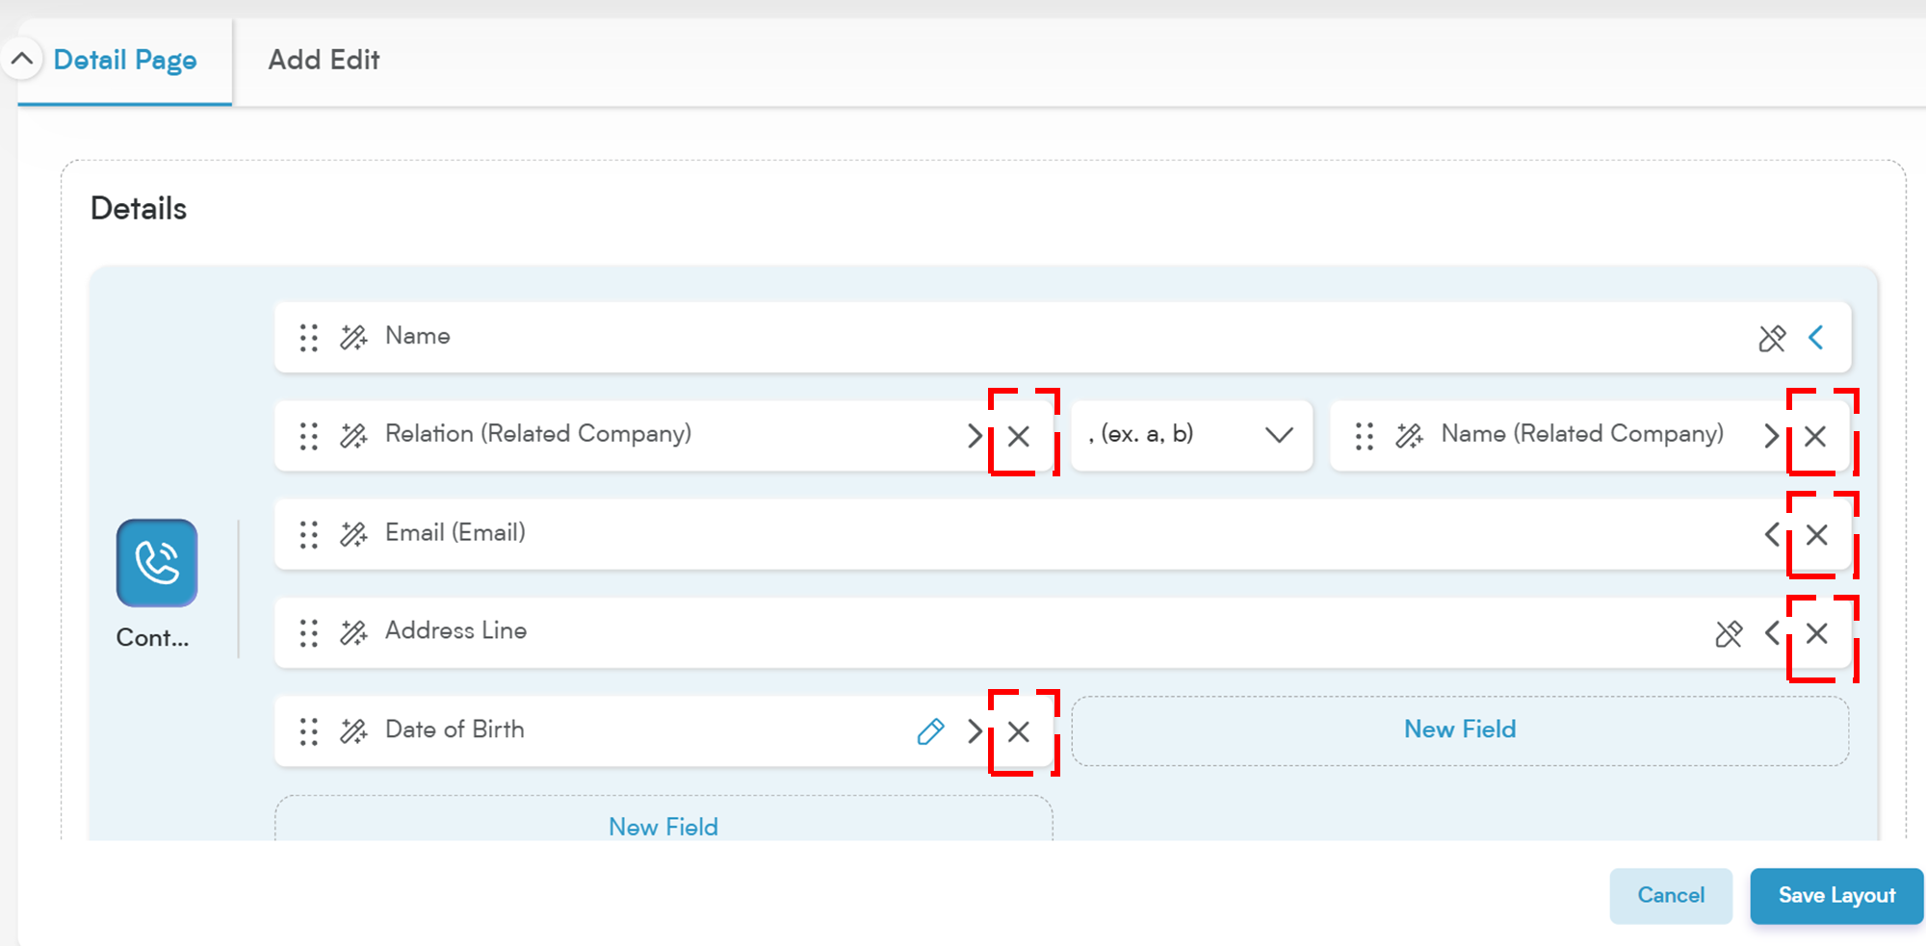Remove the Relation (Related Company) field
This screenshot has width=1926, height=946.
coord(1019,436)
